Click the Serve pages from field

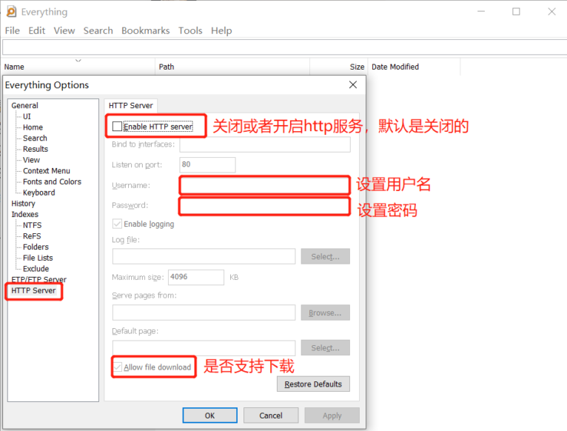[x=204, y=313]
